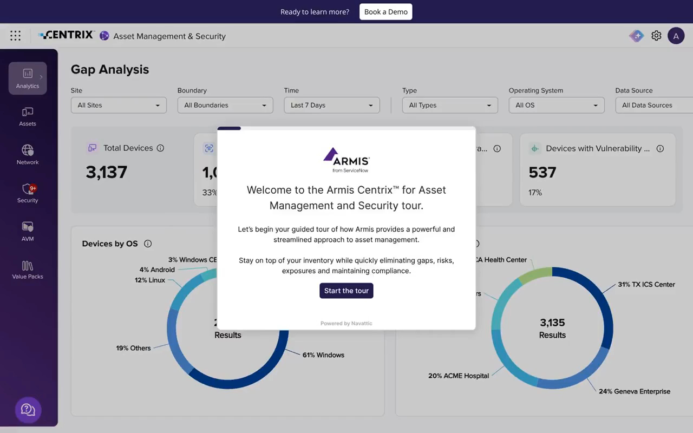Viewport: 693px width, 433px height.
Task: Open the Data Source dropdown
Action: 654,105
